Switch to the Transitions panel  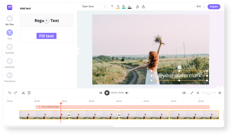pyautogui.click(x=10, y=75)
